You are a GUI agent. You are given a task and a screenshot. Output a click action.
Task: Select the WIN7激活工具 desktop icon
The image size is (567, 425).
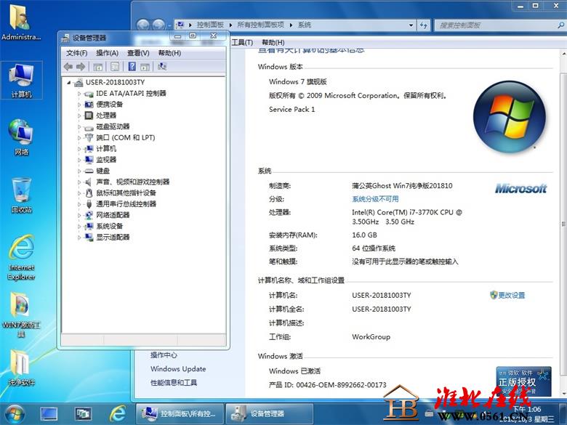(x=21, y=315)
